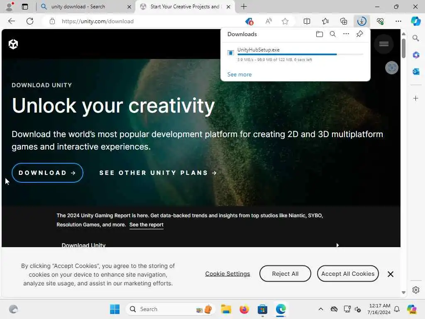This screenshot has height=319, width=425.
Task: Click See more in Downloads panel
Action: 239,74
